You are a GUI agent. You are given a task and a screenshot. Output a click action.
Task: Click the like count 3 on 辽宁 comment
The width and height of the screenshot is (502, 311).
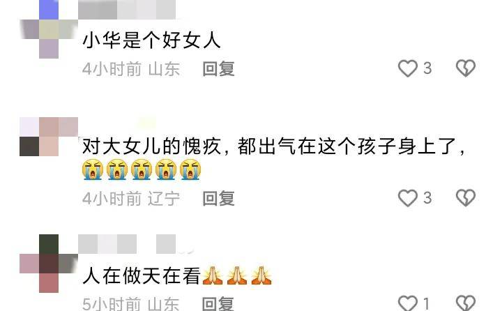pos(427,198)
